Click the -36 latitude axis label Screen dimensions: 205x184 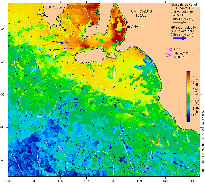(x=3, y=62)
